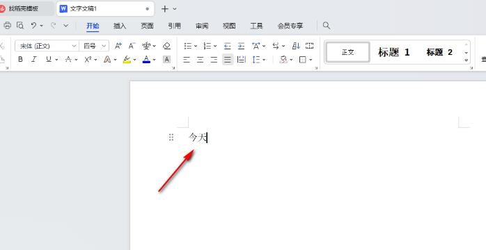Viewport: 486px width, 250px height.
Task: Expand quick access toolbar customize chevron
Action: point(65,26)
